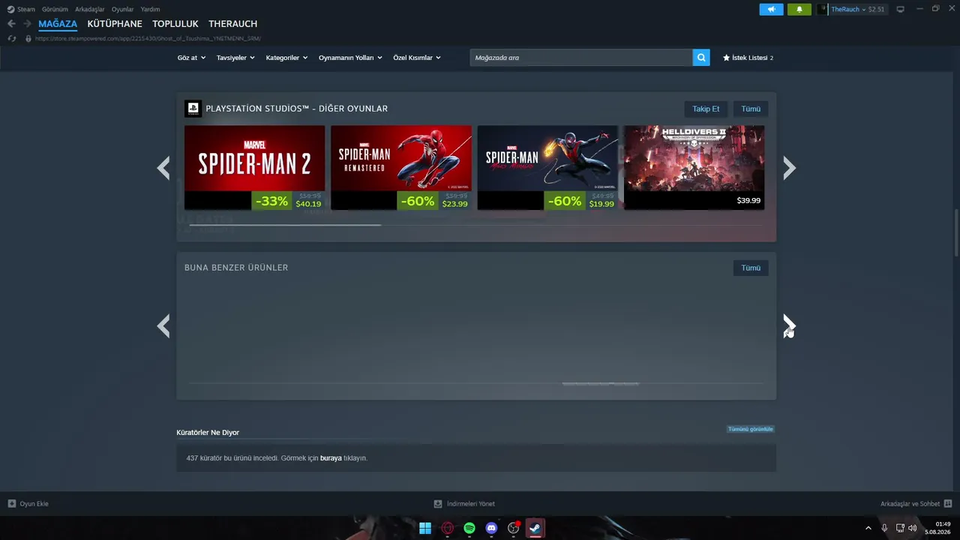Expand the Kategoriler dropdown
The height and width of the screenshot is (540, 960).
(x=287, y=58)
